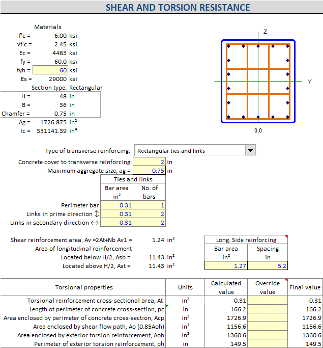Click the 'Ties and links' table header
This screenshot has width=323, height=348.
(x=133, y=179)
